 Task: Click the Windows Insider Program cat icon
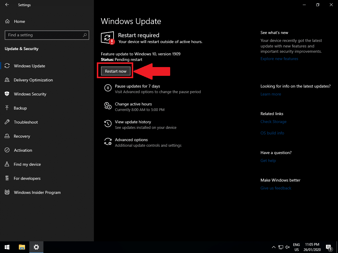point(7,192)
